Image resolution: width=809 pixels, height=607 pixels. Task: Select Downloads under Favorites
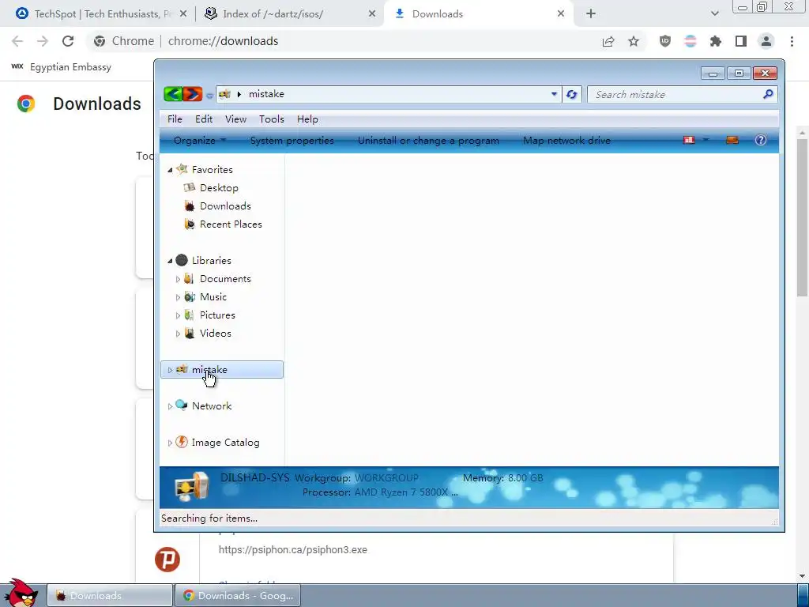(225, 206)
